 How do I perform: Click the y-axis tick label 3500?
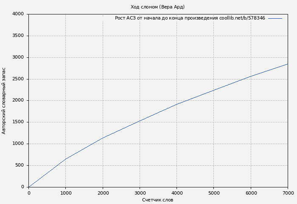click(x=18, y=36)
